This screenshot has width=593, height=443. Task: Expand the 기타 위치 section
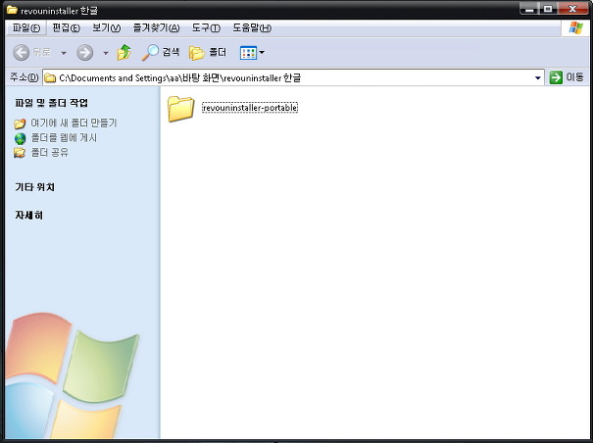tap(34, 187)
